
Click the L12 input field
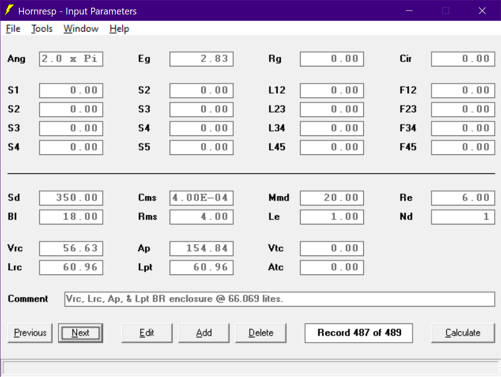coord(332,90)
